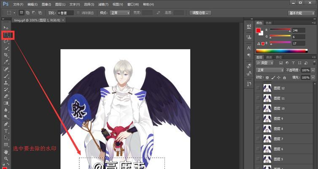
Task: Select the Spot Healing Brush tool
Action: (x=6, y=69)
